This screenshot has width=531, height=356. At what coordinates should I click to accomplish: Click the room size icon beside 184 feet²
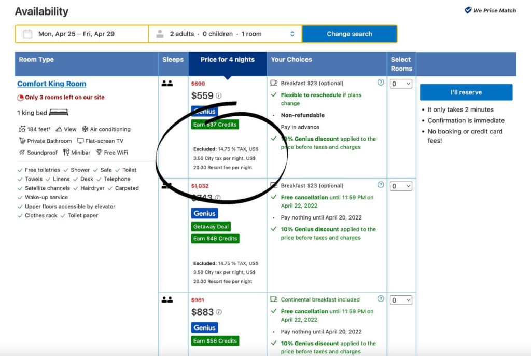[x=22, y=129]
